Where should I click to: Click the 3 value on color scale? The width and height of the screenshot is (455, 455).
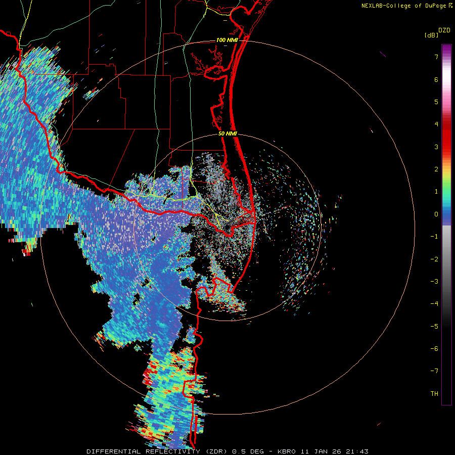pyautogui.click(x=436, y=147)
